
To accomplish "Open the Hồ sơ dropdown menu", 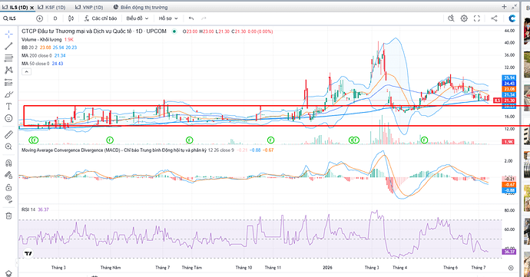I will coord(168,18).
